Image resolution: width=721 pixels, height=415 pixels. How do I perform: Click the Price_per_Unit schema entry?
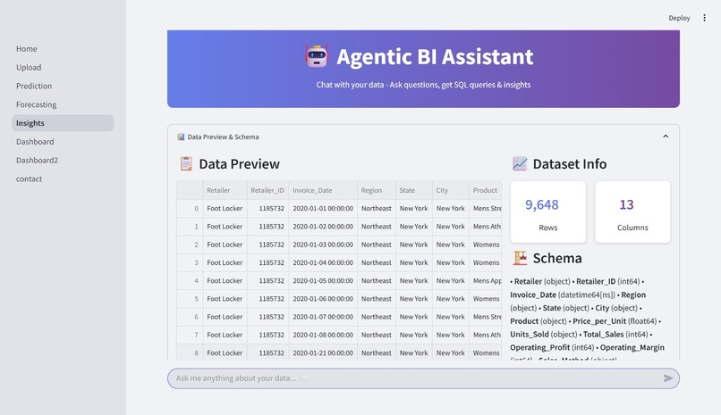pyautogui.click(x=615, y=321)
